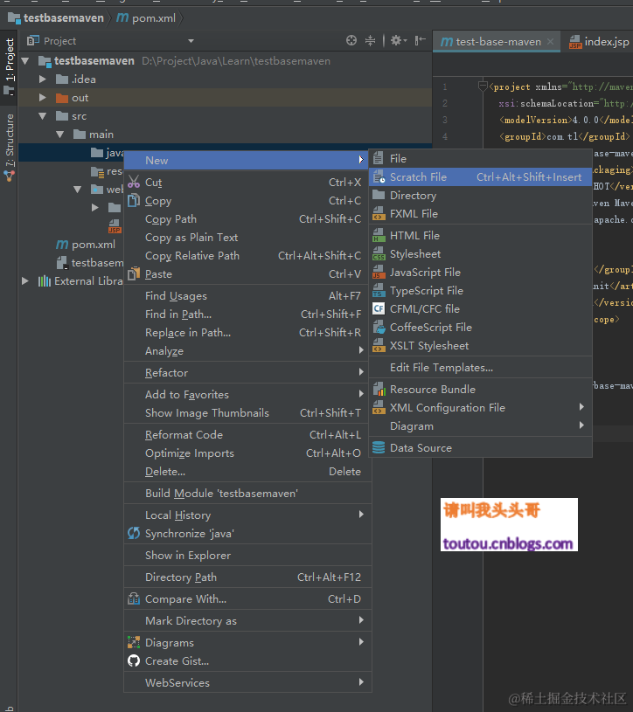Click line number 4 in the gutter
This screenshot has width=633, height=712.
click(445, 136)
